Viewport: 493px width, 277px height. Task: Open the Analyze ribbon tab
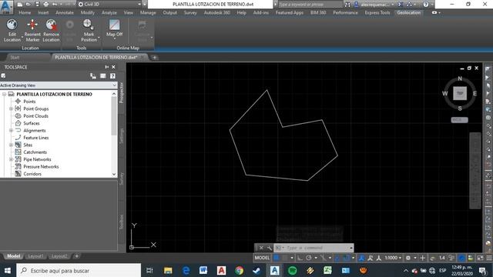click(x=109, y=12)
